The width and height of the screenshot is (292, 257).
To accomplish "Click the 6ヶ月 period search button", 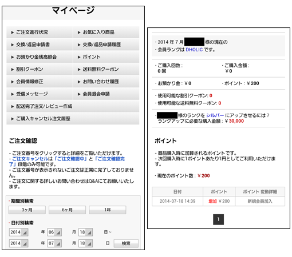I will click(x=67, y=210).
